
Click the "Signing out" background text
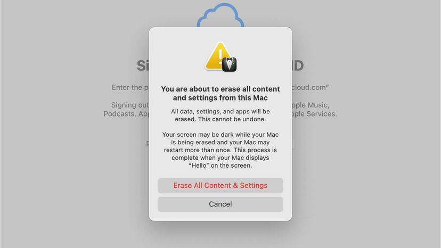(x=130, y=105)
